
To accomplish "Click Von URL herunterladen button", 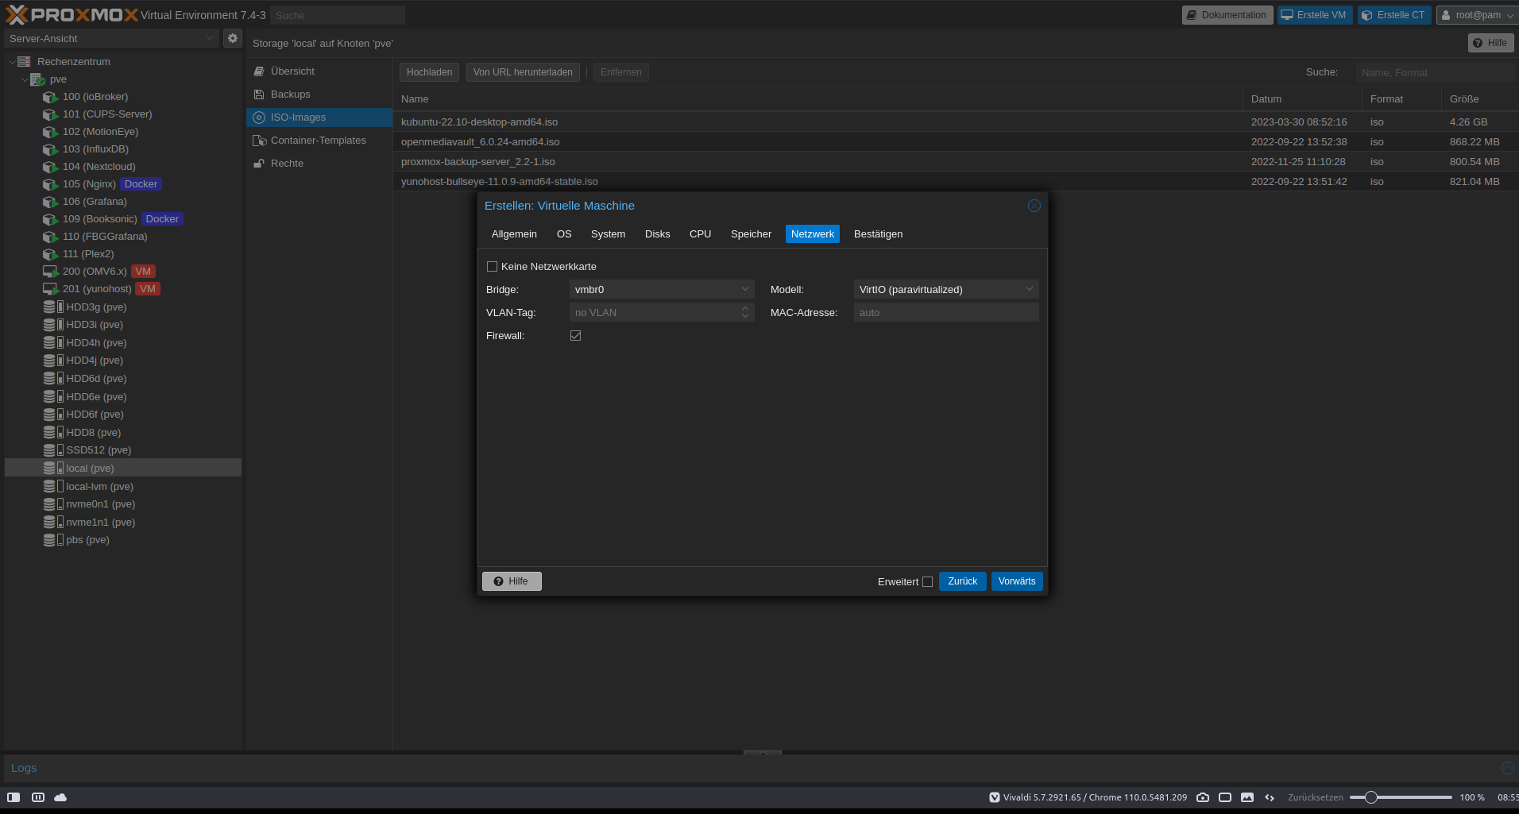I will [523, 72].
